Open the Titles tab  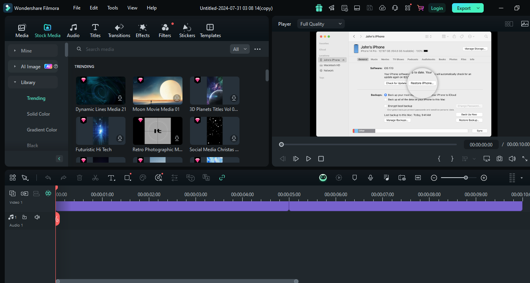click(x=95, y=31)
